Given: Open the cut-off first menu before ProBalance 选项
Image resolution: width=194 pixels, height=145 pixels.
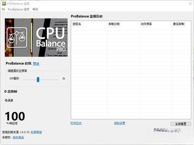Looking at the screenshot, I should coord(3,9).
